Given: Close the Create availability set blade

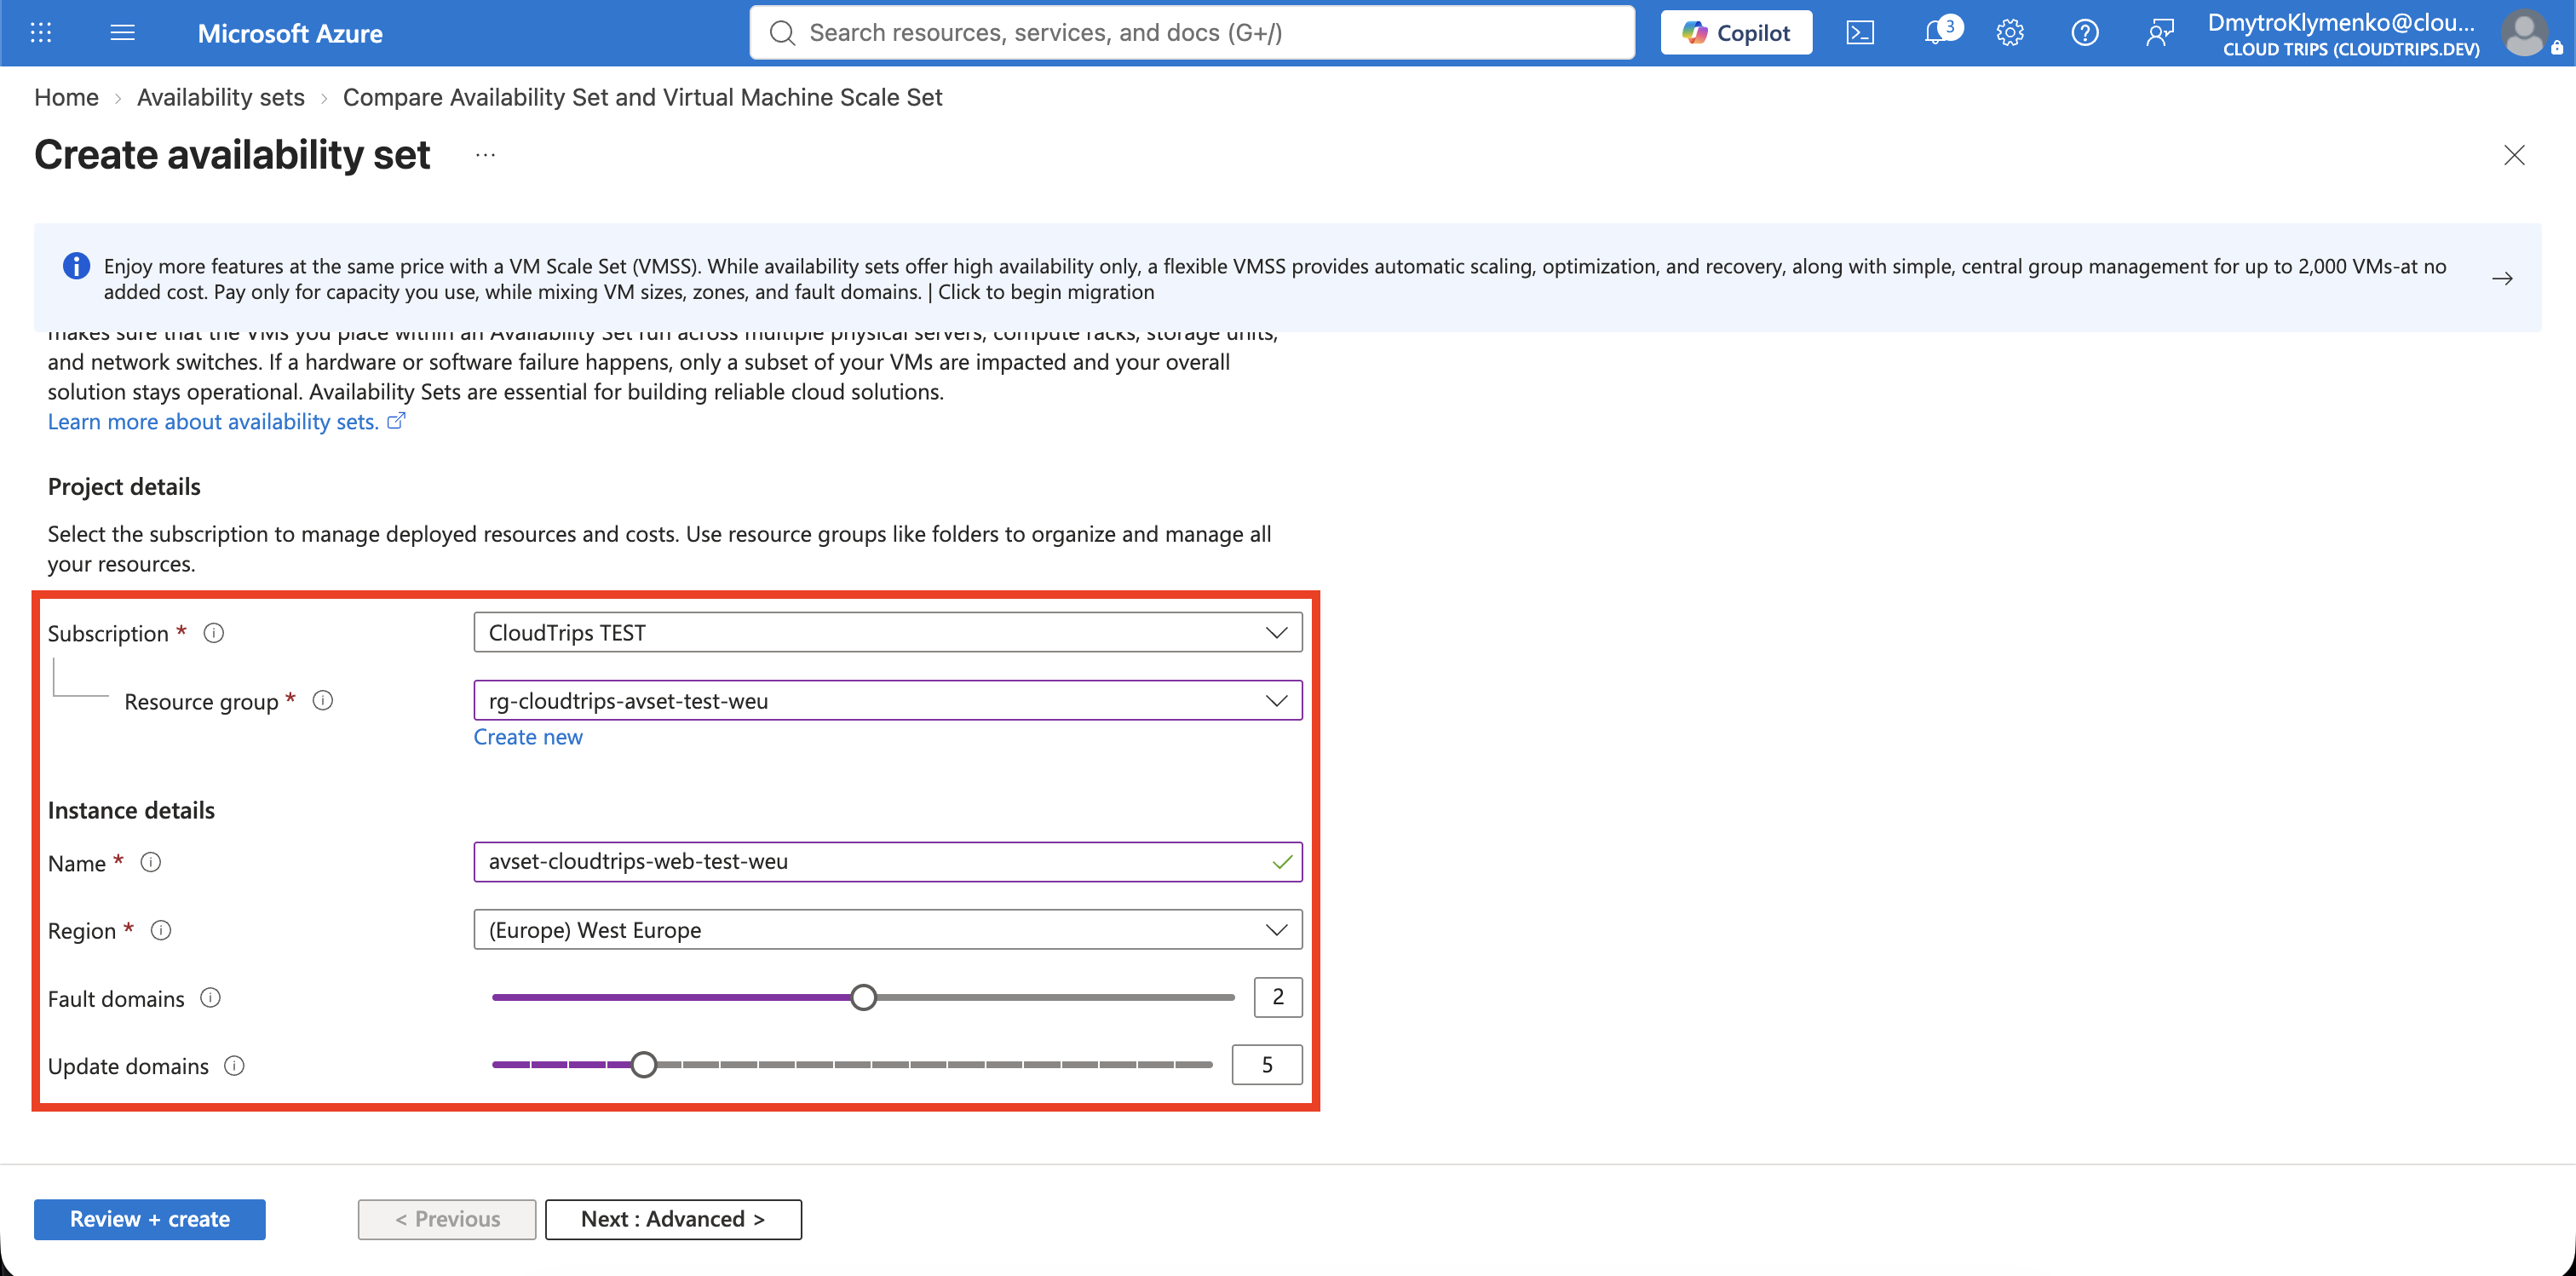Looking at the screenshot, I should click(x=2514, y=155).
